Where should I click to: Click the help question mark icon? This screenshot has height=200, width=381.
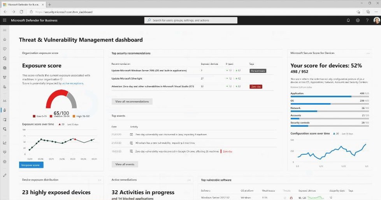coord(367,20)
